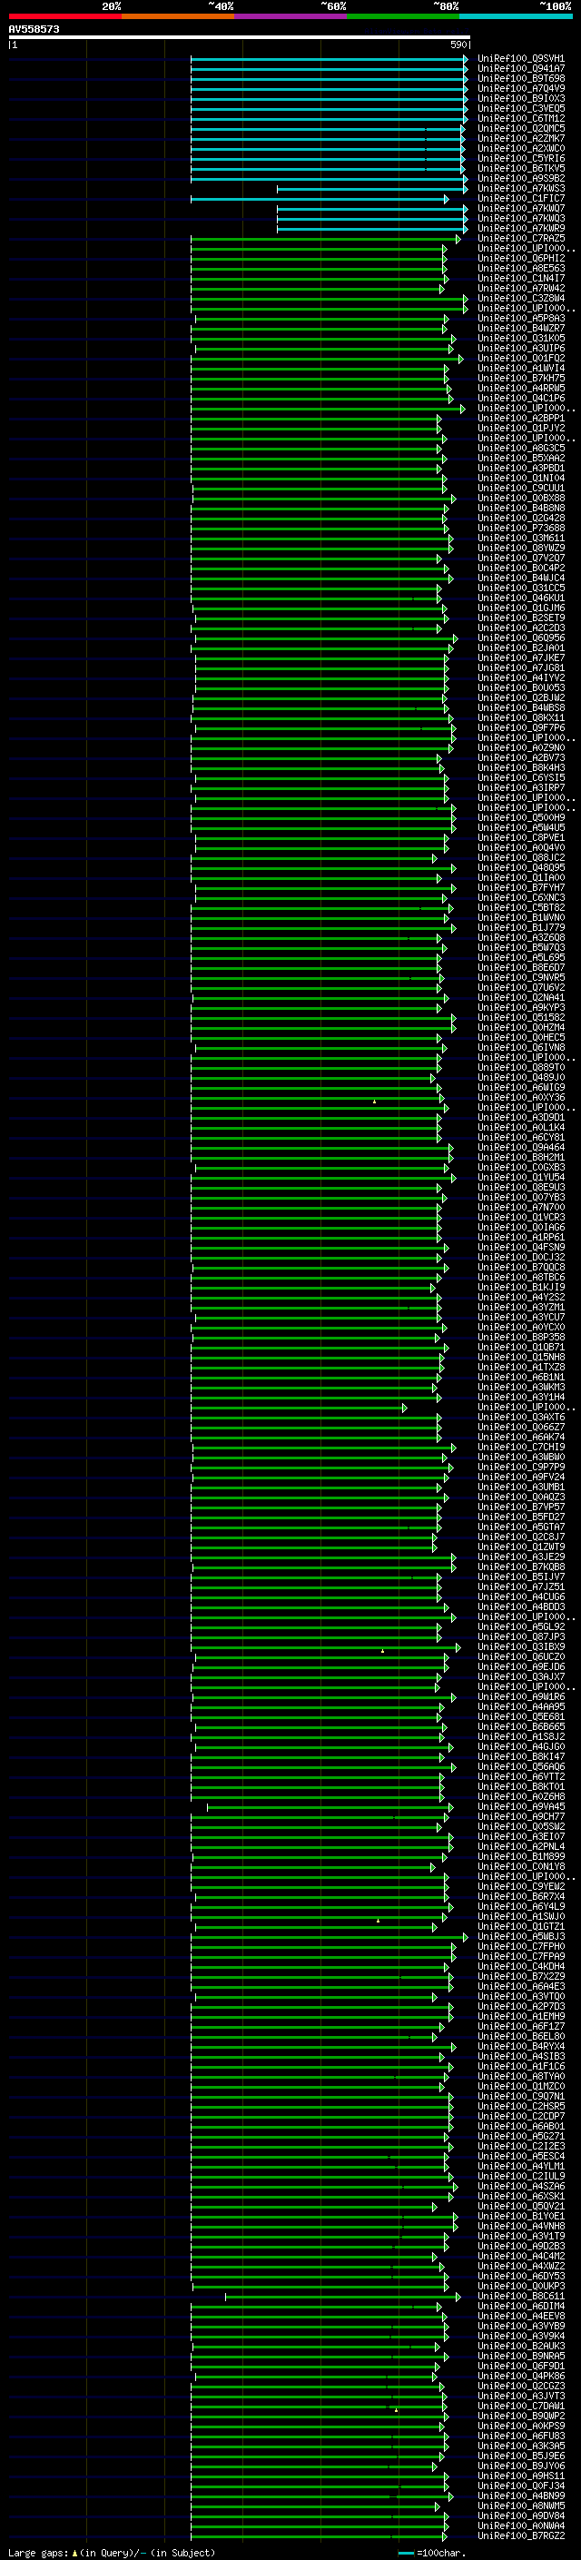This screenshot has height=2560, width=581.
Task: Select label UniRef100_Q88JC2
Action: 521,857
